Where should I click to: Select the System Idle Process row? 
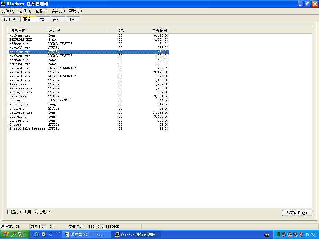89,129
